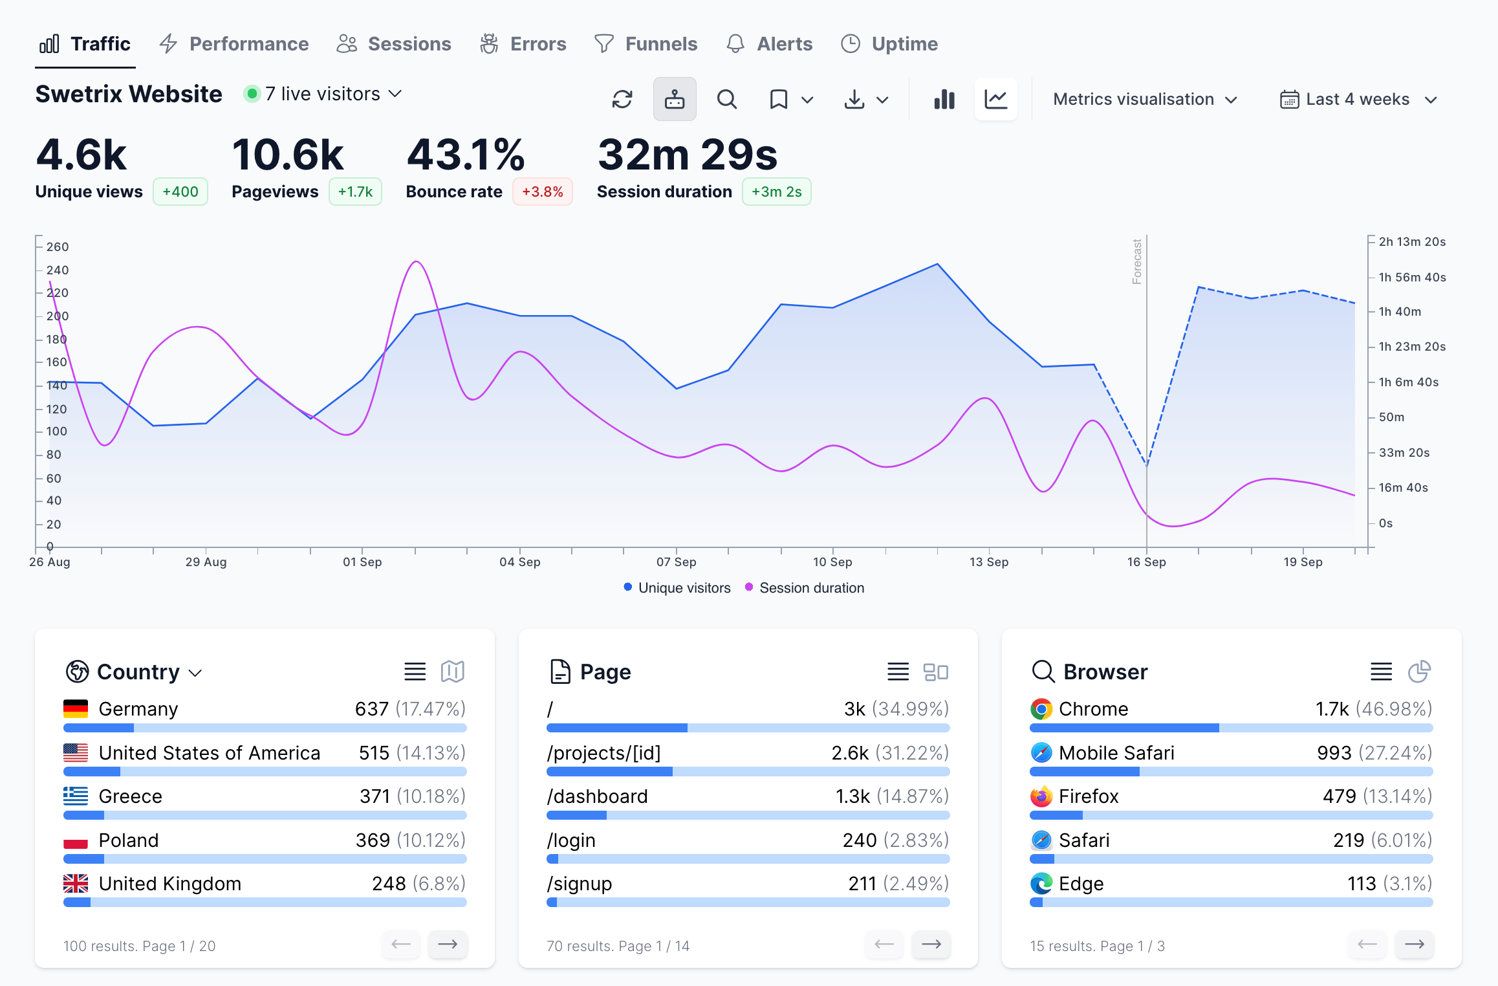
Task: Go to next page in Page panel
Action: point(931,945)
